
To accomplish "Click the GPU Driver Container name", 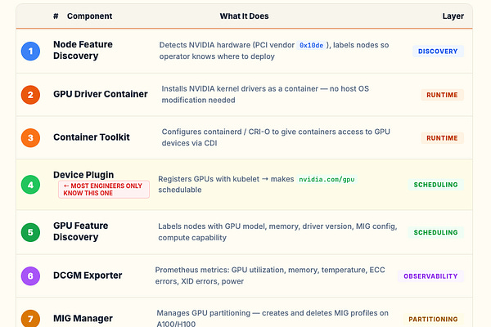I will 101,94.
